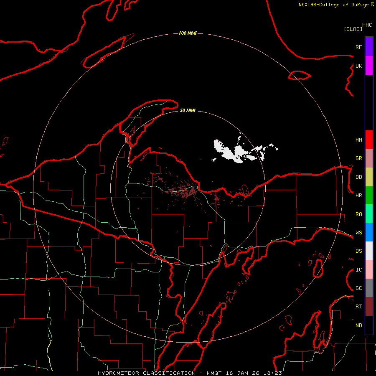Click the 50 NMI range ring label

188,110
